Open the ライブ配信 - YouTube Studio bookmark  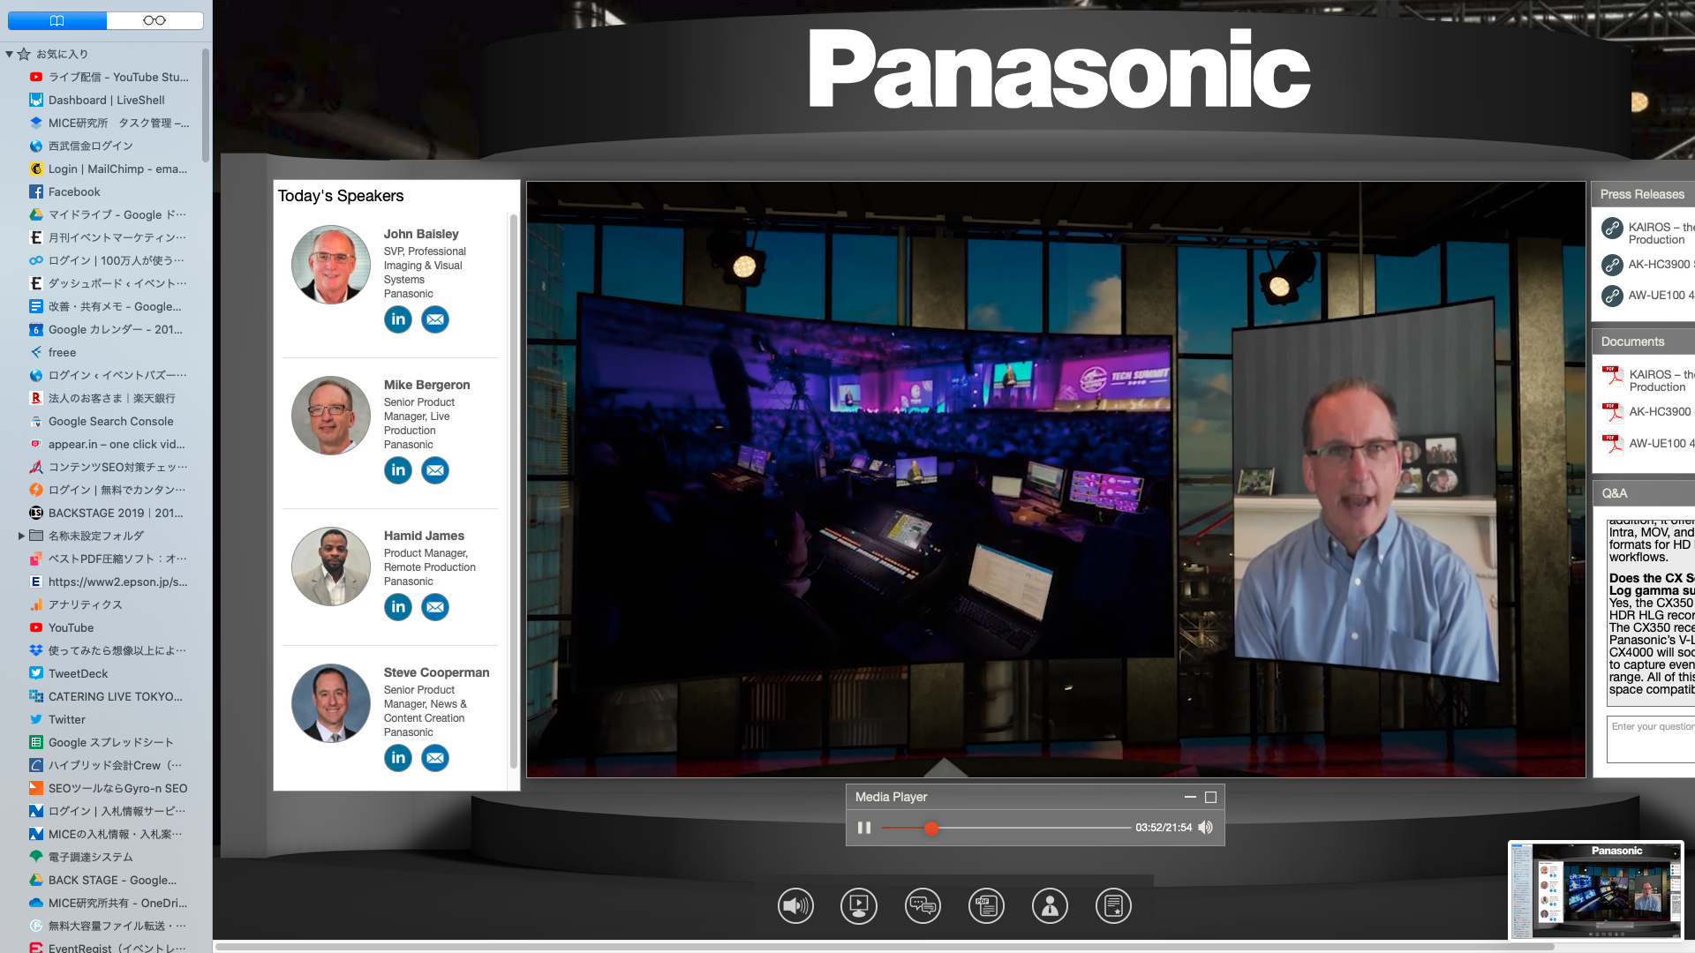(109, 78)
